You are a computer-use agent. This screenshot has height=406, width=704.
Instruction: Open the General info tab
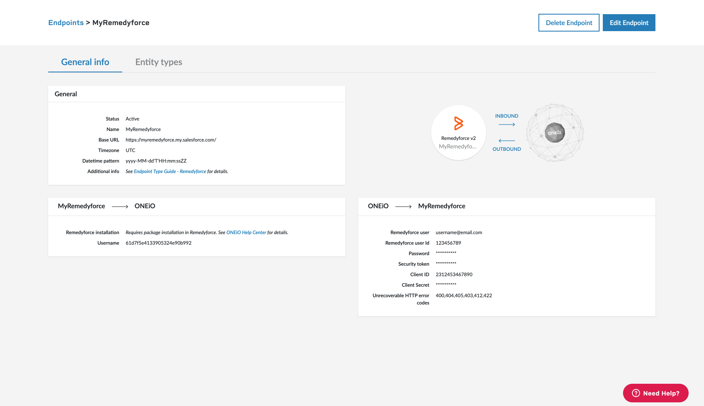coord(85,62)
